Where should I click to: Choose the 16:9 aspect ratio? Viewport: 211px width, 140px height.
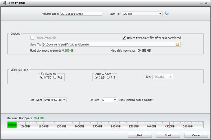(96, 78)
